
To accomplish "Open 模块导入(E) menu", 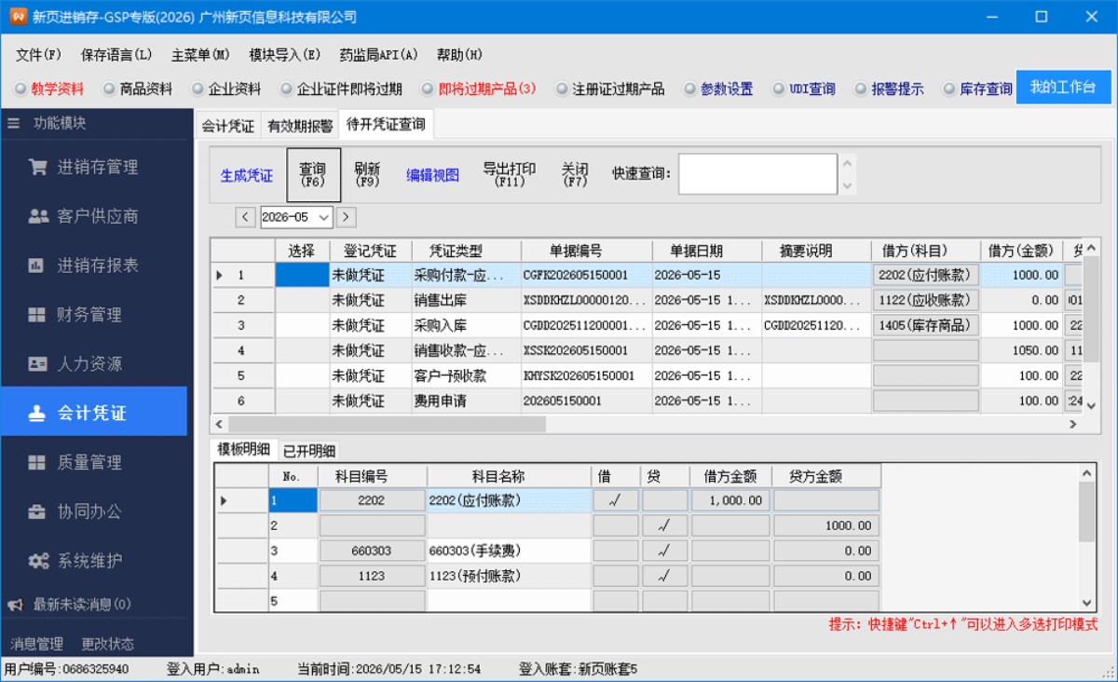I will click(284, 55).
